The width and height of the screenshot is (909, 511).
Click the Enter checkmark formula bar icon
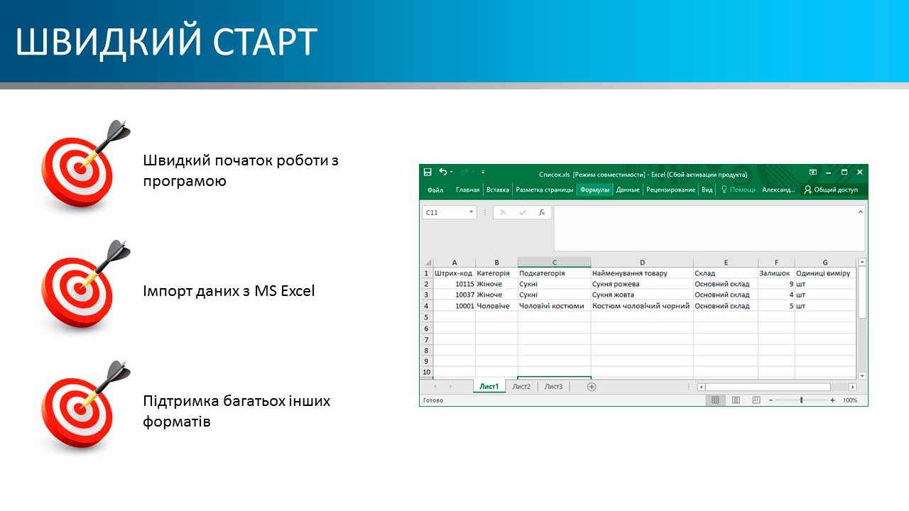[x=523, y=212]
